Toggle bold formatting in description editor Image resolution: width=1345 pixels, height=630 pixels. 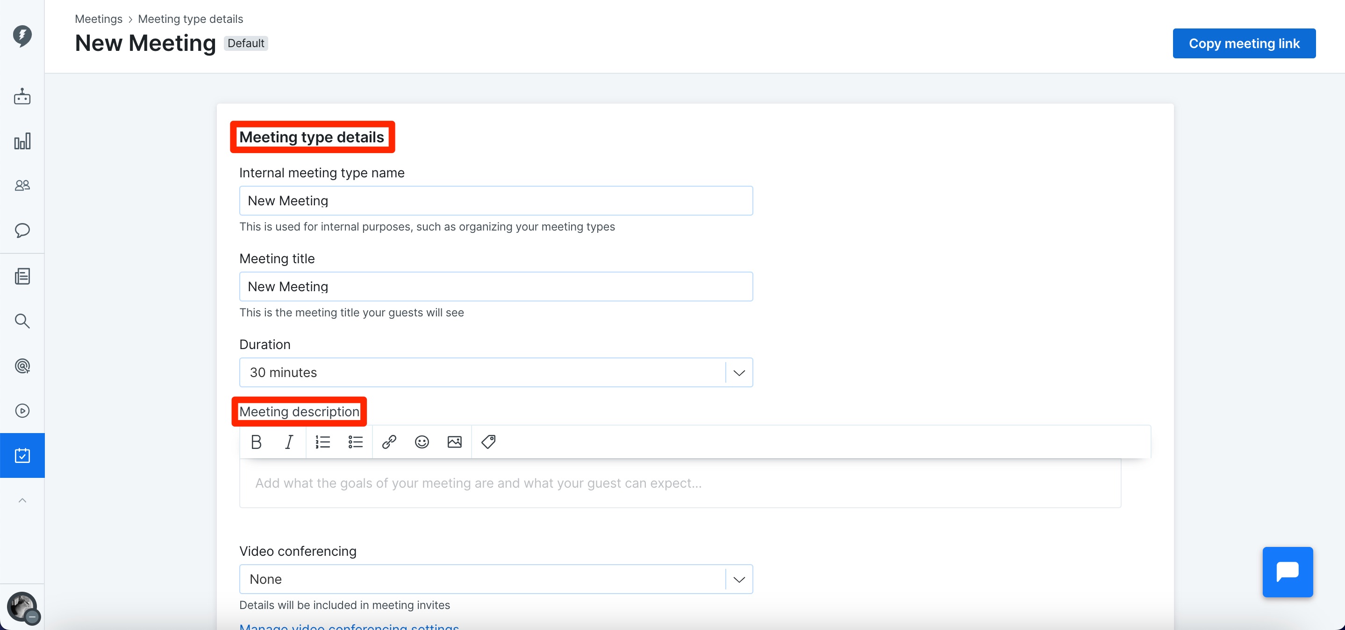coord(257,442)
